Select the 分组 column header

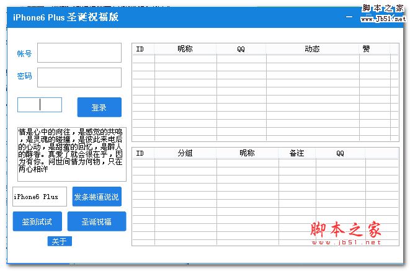click(x=185, y=153)
